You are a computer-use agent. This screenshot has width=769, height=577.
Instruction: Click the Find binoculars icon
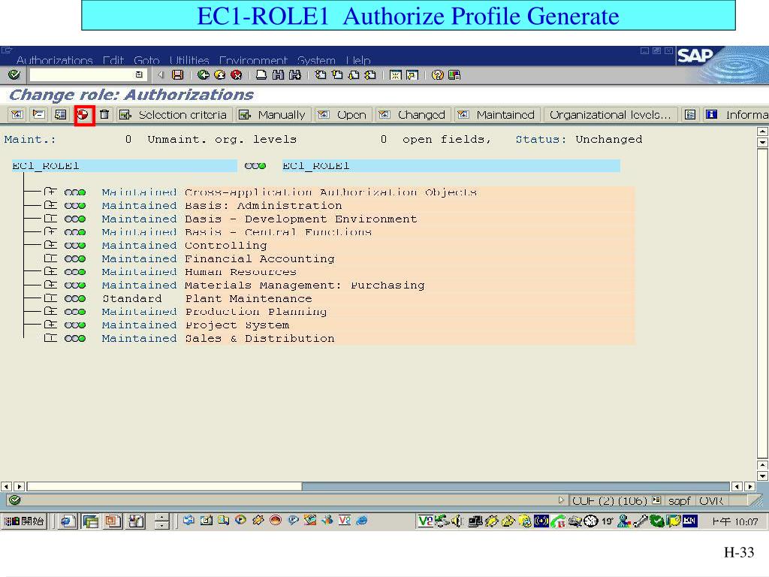pos(278,74)
